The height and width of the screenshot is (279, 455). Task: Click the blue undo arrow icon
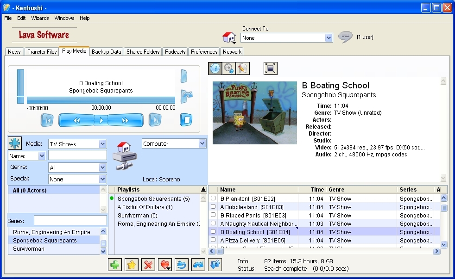(x=181, y=265)
